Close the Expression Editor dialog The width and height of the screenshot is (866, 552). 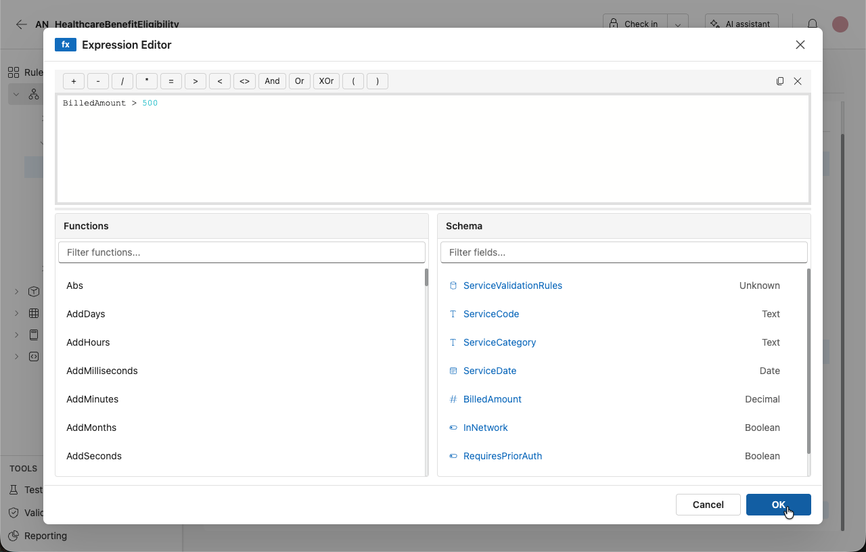[x=800, y=45]
